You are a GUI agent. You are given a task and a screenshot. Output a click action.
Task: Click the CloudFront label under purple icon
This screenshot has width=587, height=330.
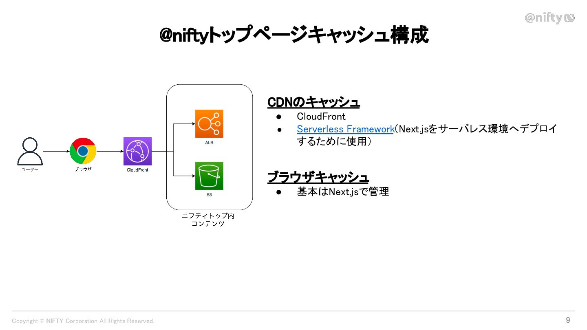138,170
